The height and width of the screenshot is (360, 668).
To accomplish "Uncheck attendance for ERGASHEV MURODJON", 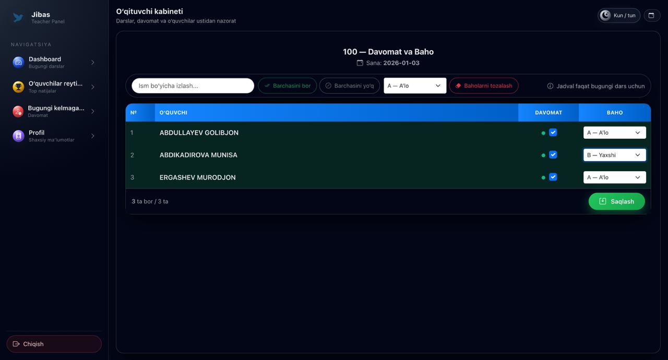I will coord(553,177).
